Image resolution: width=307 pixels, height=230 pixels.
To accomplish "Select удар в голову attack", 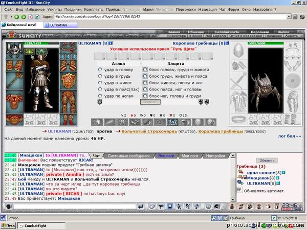I will (100, 70).
